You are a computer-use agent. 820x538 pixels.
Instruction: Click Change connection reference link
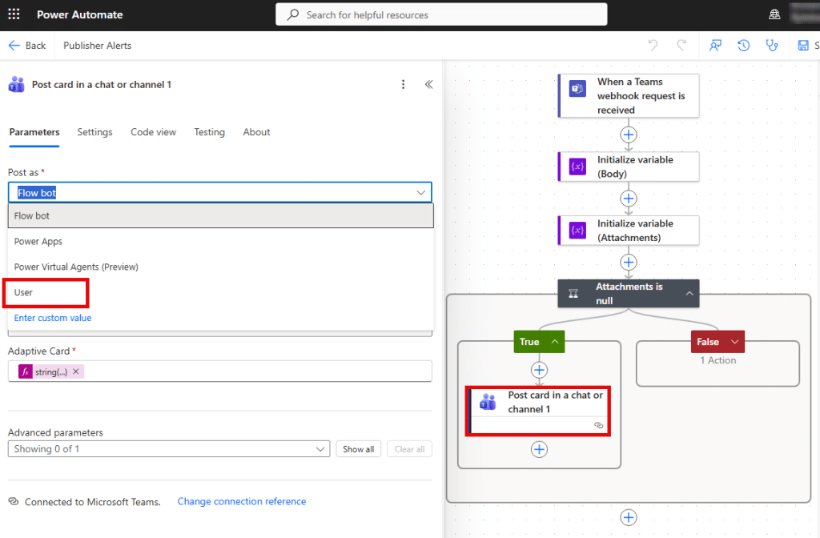point(242,501)
